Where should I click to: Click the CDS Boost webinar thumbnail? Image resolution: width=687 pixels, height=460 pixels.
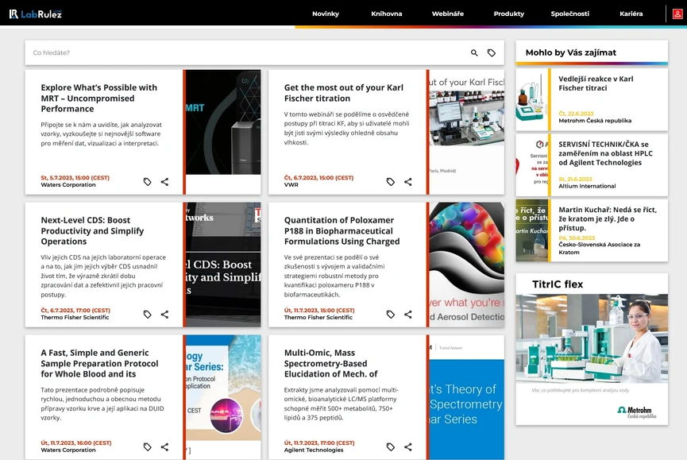pos(223,265)
